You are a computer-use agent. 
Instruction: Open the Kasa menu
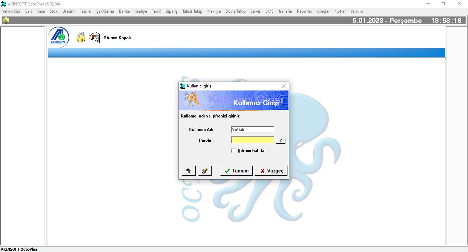click(x=41, y=11)
